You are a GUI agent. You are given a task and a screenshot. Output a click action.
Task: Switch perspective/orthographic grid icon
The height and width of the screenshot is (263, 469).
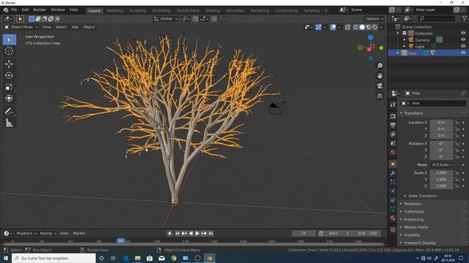(380, 96)
